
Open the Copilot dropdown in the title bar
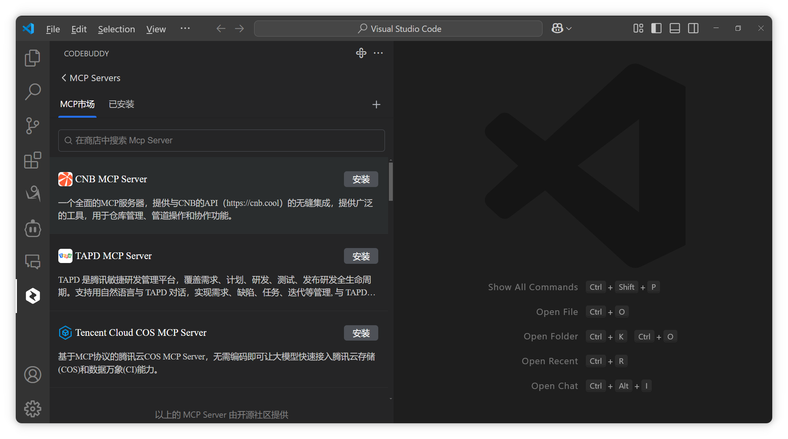pyautogui.click(x=561, y=28)
